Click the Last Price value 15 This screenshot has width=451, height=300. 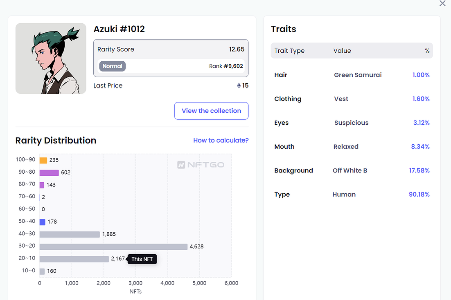[245, 85]
